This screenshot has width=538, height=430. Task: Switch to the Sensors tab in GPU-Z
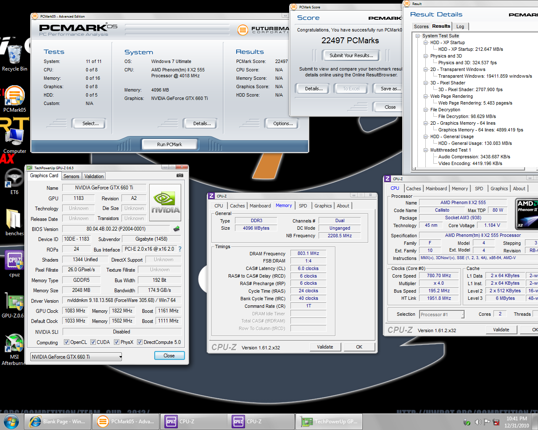pos(71,176)
